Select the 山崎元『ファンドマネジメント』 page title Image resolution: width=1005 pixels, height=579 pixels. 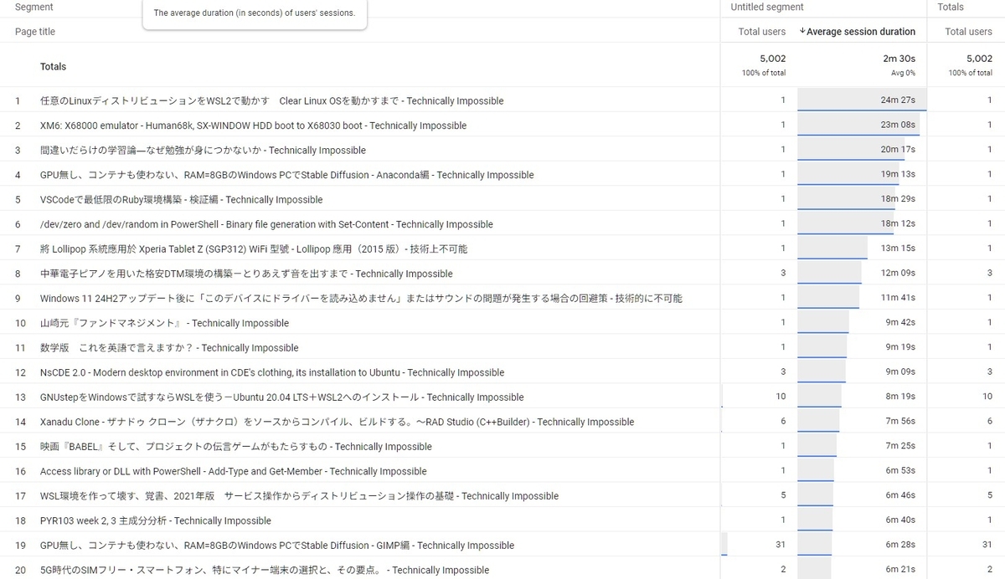pos(164,323)
